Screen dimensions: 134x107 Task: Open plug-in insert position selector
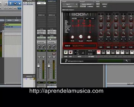tap(77, 4)
